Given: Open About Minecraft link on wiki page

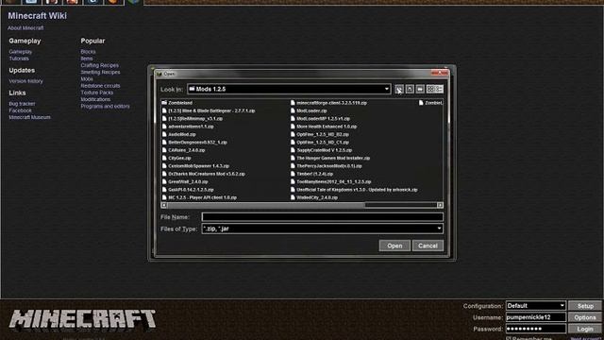Looking at the screenshot, I should (25, 27).
